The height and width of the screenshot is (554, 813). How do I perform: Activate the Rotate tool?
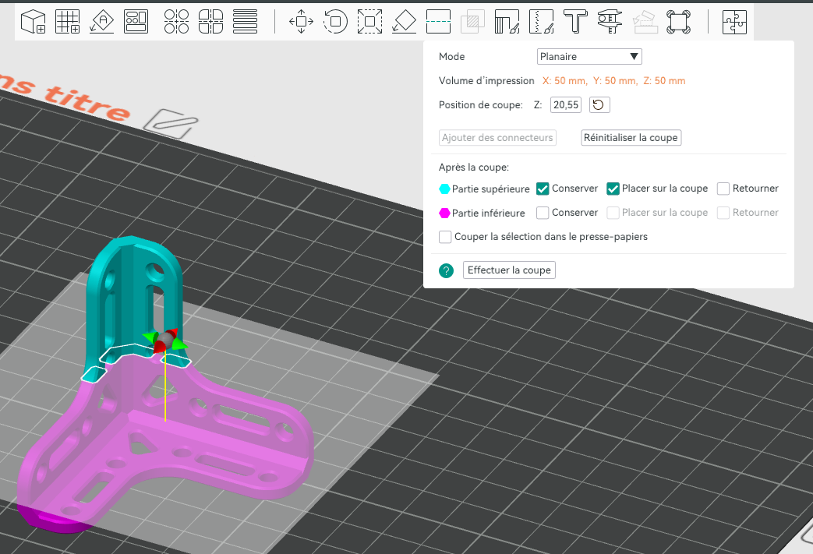[335, 22]
